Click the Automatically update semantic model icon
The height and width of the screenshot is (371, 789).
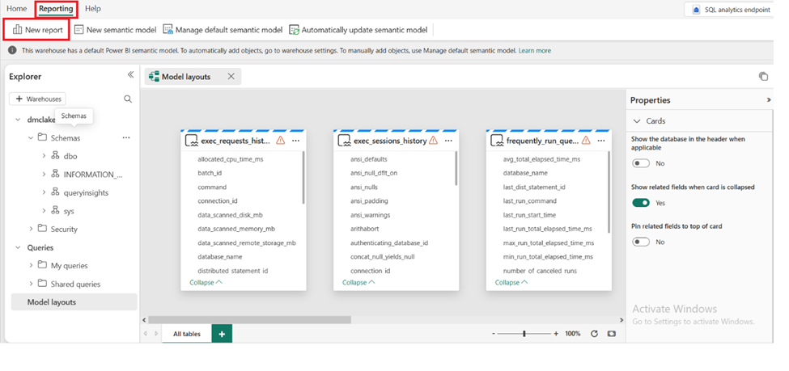(x=295, y=30)
